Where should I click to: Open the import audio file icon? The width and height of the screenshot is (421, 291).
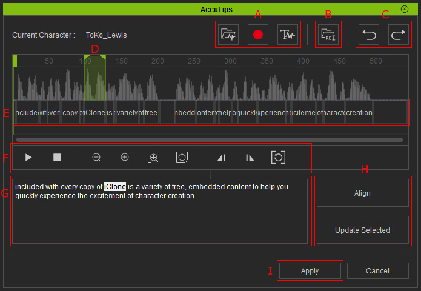(228, 35)
